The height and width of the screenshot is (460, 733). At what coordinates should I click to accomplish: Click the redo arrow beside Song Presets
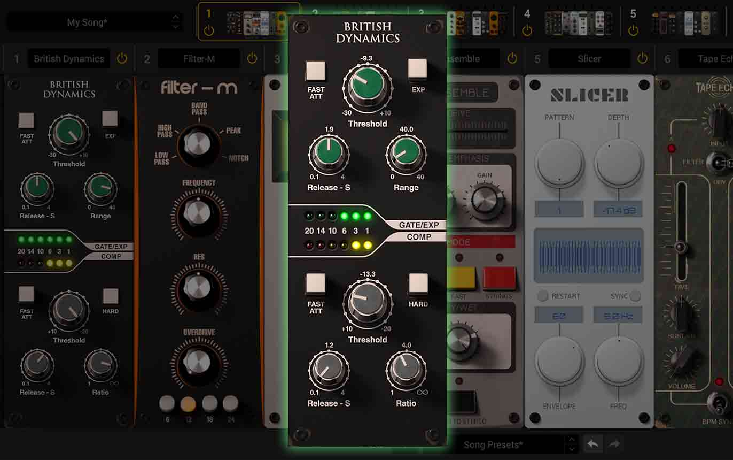click(x=614, y=444)
